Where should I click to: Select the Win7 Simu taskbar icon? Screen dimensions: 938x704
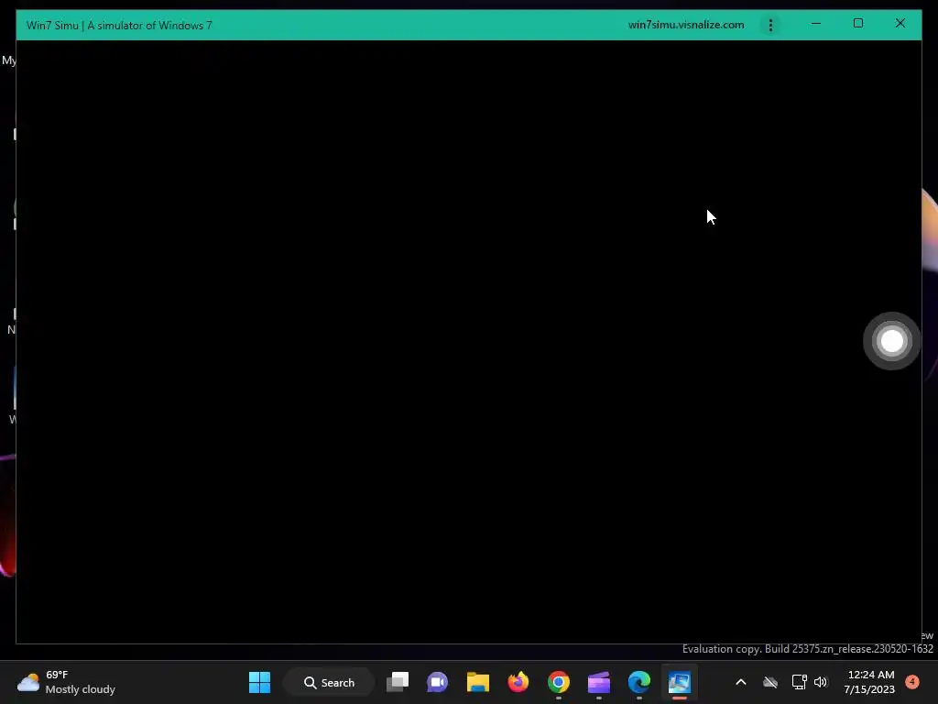[680, 682]
